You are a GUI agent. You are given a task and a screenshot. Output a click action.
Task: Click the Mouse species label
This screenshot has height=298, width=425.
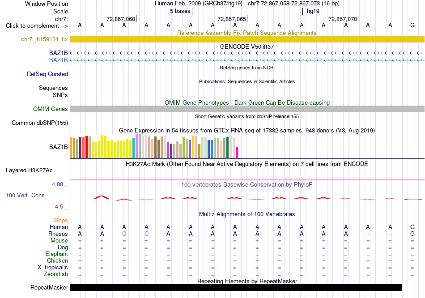pyautogui.click(x=59, y=241)
